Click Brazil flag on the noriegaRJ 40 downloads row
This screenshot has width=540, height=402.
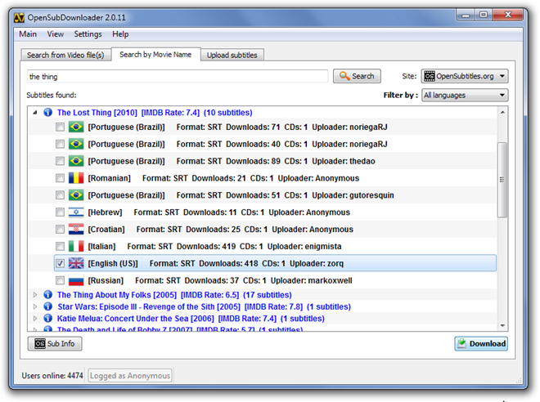pyautogui.click(x=76, y=144)
